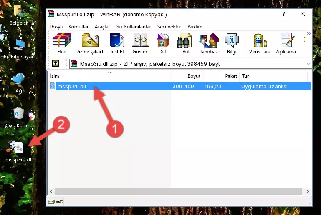
Task: Select Ağ network desktop icon
Action: coord(19,83)
